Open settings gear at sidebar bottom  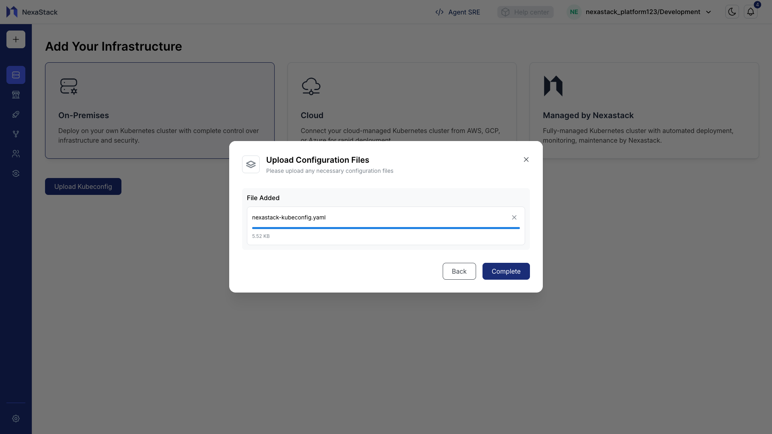(16, 419)
